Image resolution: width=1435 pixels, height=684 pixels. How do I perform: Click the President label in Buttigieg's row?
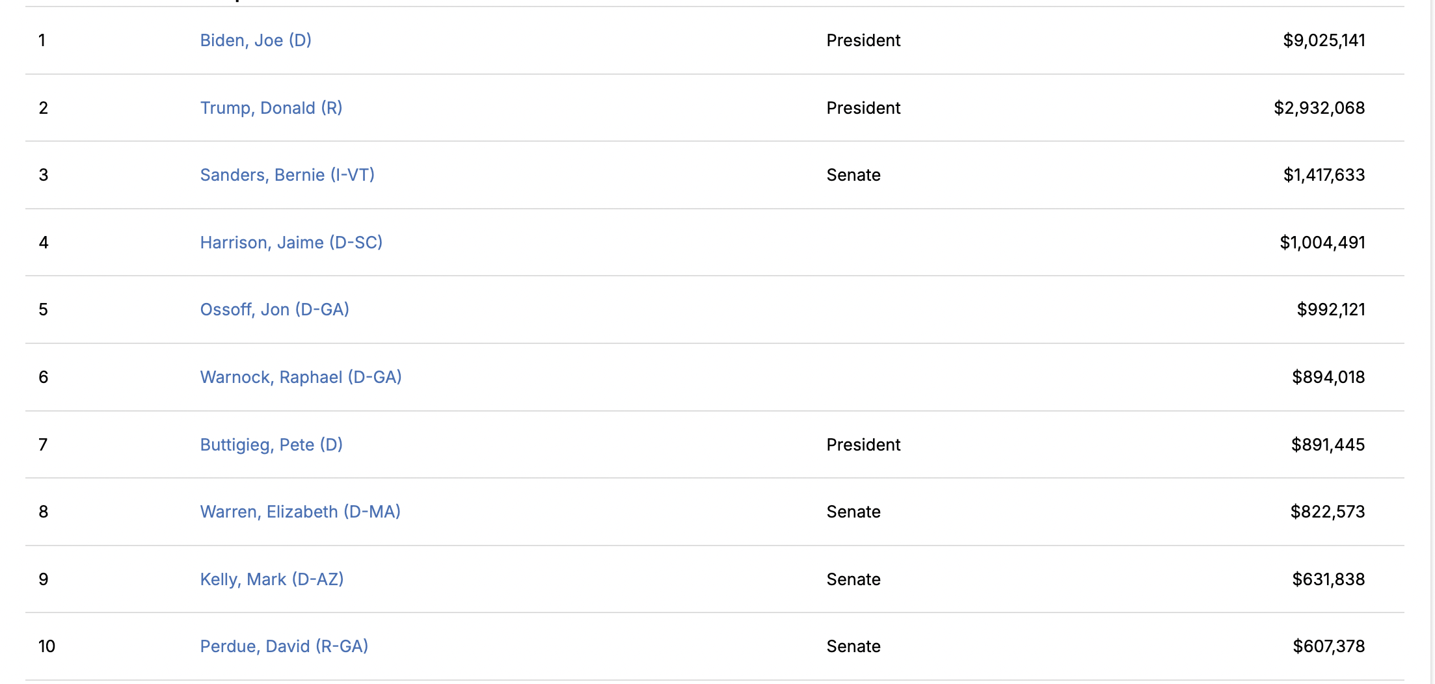point(863,445)
